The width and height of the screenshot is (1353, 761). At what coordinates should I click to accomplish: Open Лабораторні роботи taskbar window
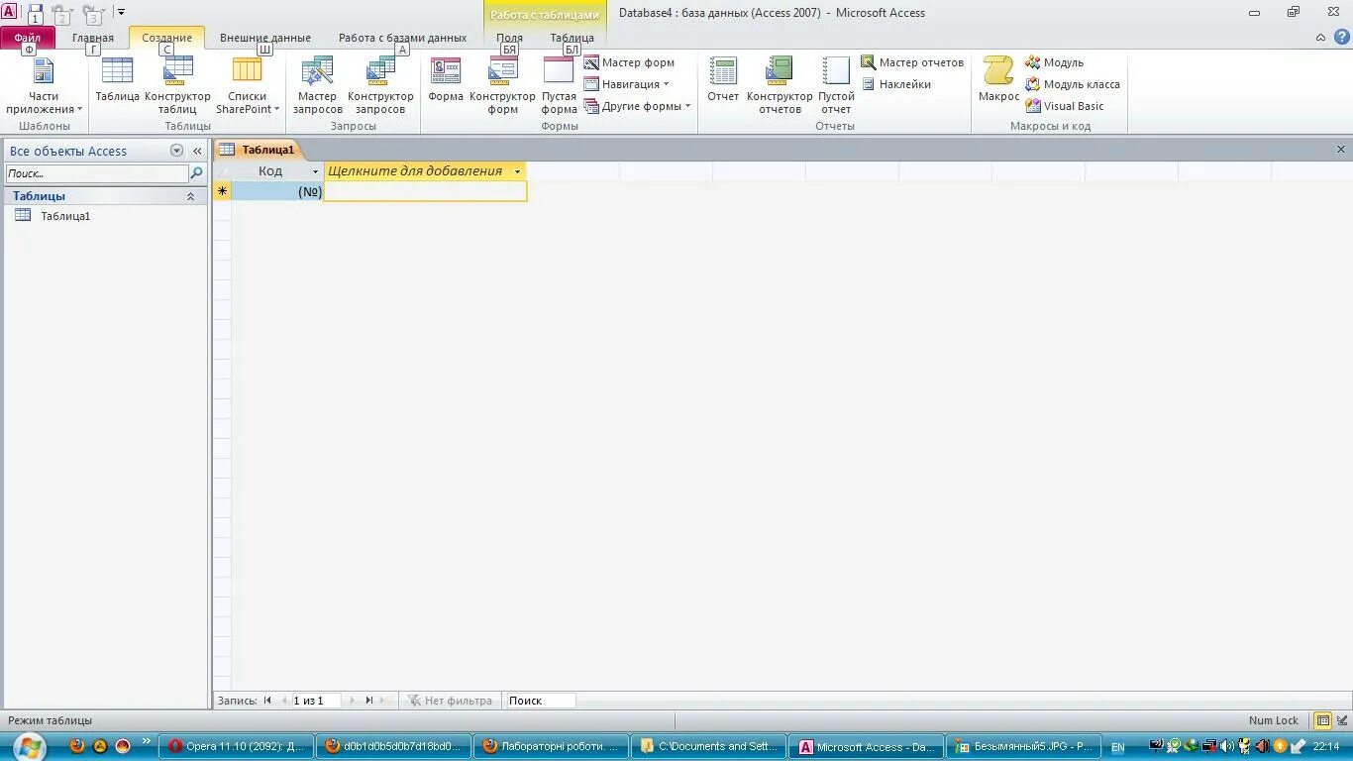point(552,746)
